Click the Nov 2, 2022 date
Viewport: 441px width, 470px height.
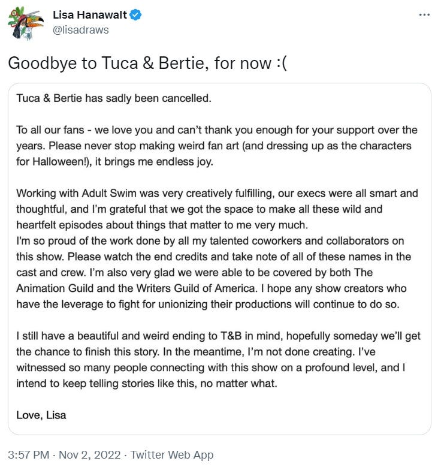90,454
